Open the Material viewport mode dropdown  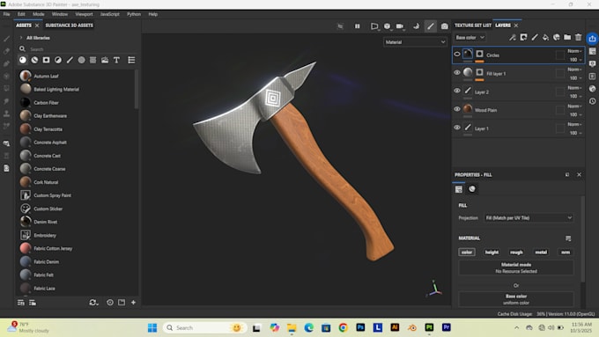point(415,42)
